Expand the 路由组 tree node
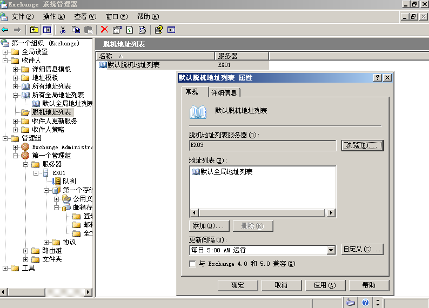This screenshot has width=429, height=308. tap(25, 251)
